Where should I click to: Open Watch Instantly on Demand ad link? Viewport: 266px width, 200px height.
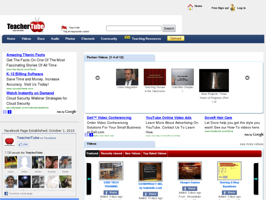pyautogui.click(x=30, y=93)
